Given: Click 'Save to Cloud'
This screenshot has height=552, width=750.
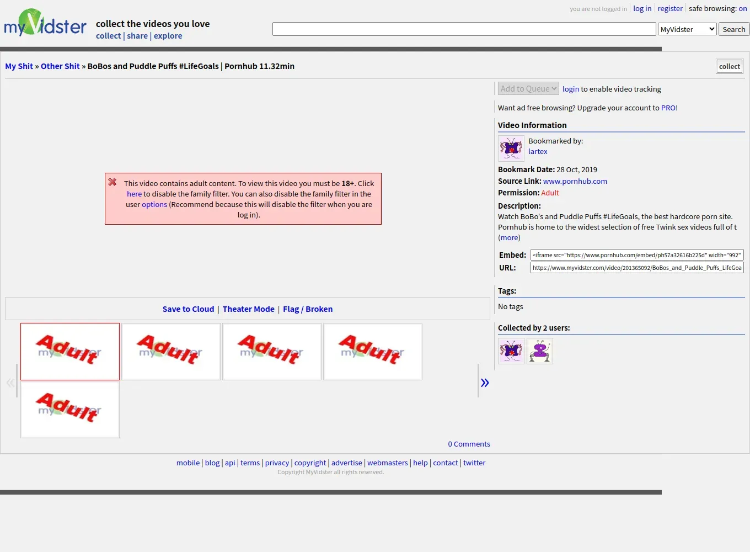Looking at the screenshot, I should point(188,309).
